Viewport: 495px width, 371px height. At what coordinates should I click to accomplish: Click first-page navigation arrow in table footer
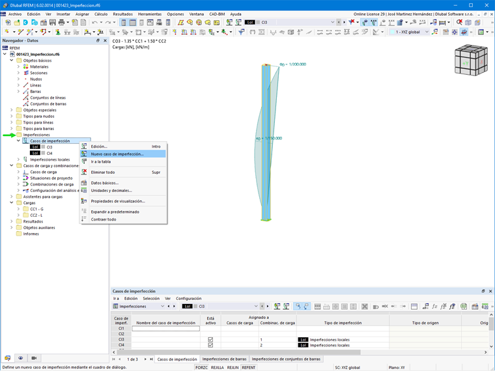coord(114,359)
